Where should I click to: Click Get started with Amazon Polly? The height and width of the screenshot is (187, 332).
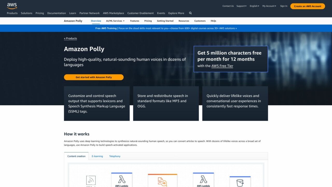click(94, 77)
